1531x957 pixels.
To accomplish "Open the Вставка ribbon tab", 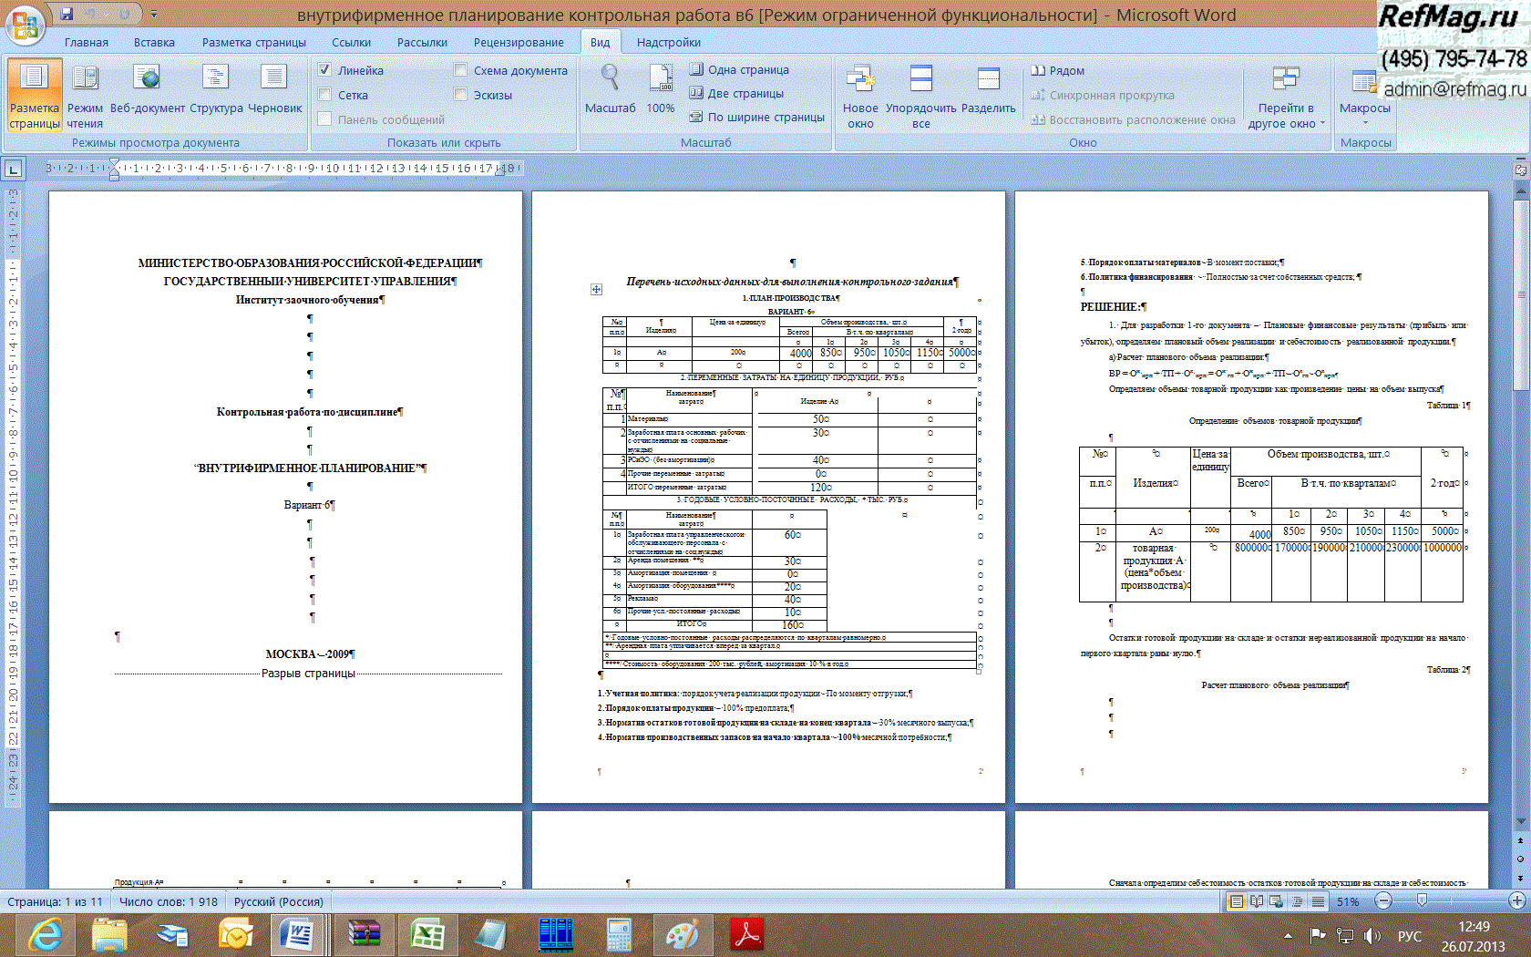I will pyautogui.click(x=154, y=42).
